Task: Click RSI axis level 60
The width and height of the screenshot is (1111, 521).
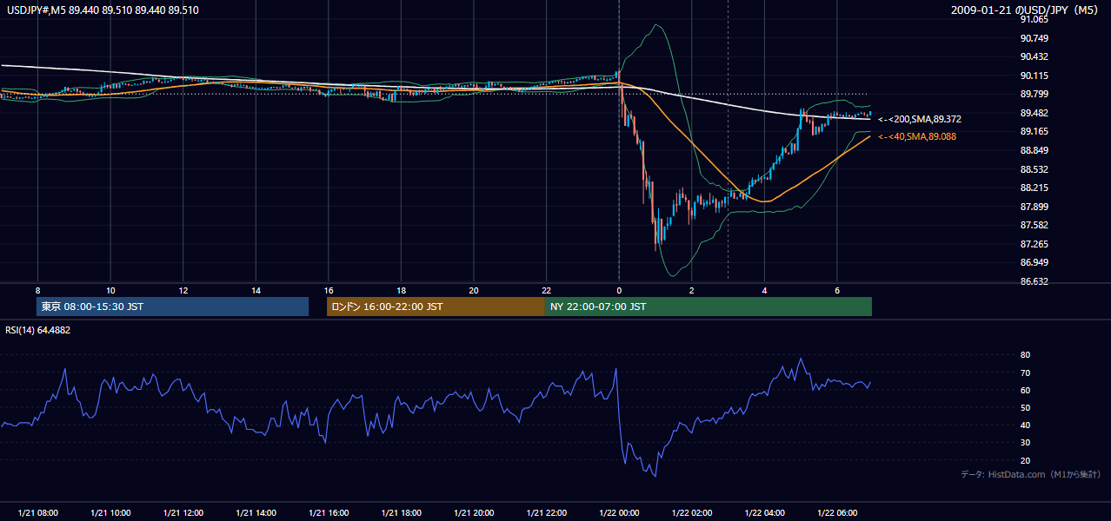Action: 1025,390
